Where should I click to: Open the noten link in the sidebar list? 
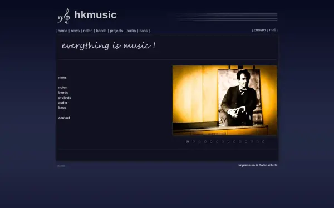click(63, 87)
